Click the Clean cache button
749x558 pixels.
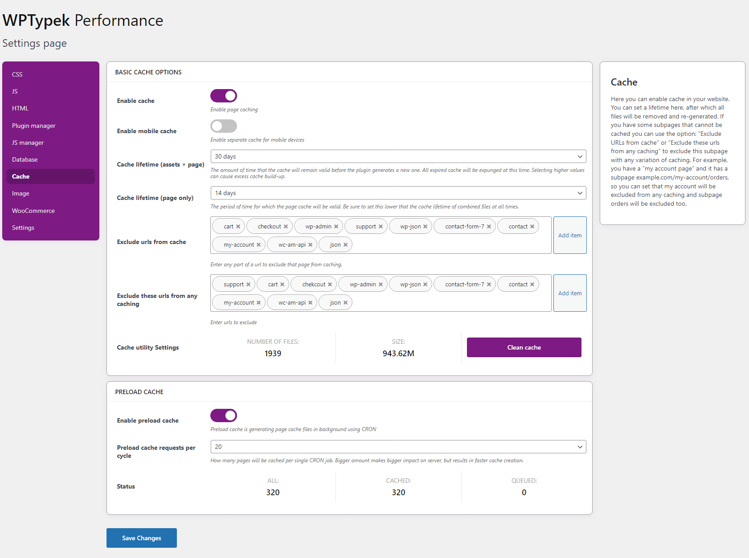(x=524, y=347)
